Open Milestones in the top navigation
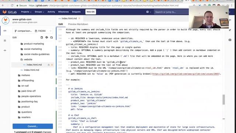 [63, 12]
